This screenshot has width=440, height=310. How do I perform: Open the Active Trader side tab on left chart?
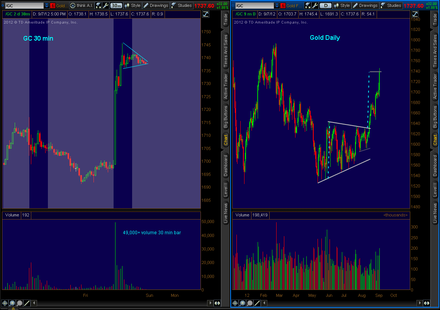226,86
